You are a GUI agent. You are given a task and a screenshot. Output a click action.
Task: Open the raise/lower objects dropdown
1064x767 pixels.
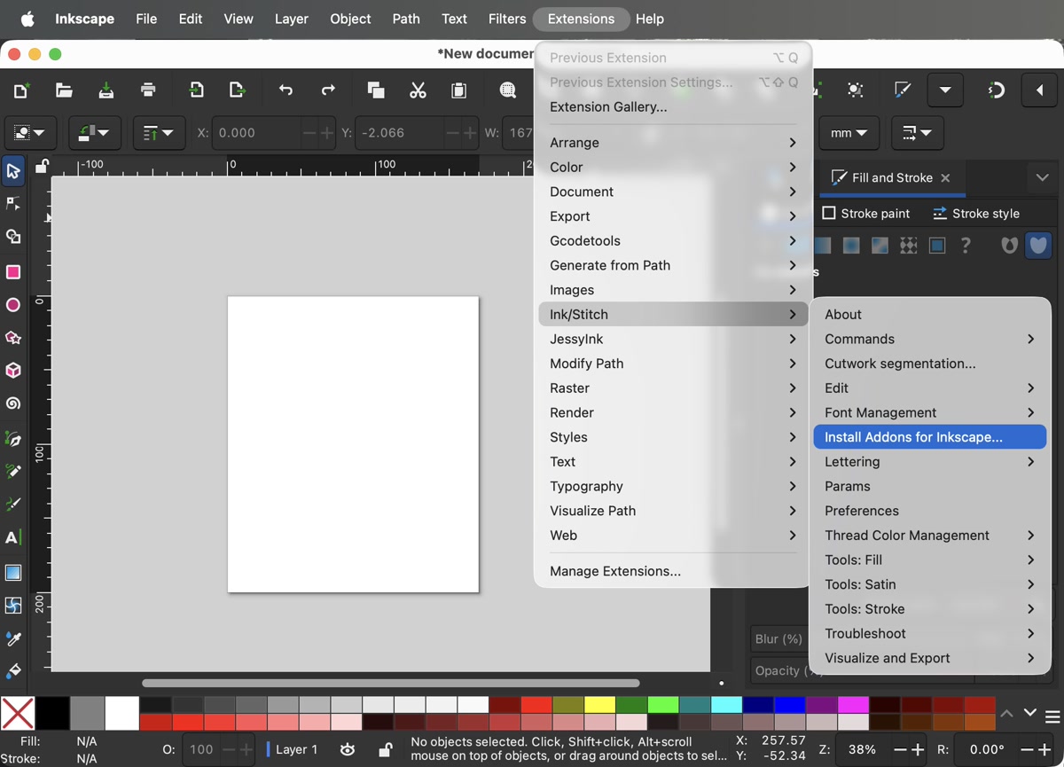click(159, 133)
